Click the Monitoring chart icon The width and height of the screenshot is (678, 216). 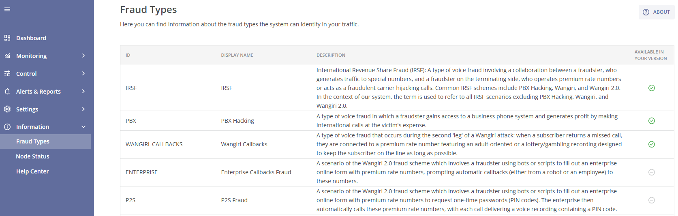click(x=7, y=56)
